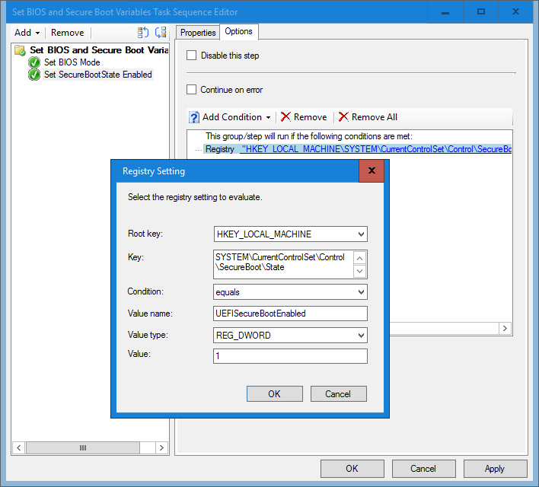Open the Root key dropdown
539x487 pixels.
[361, 234]
